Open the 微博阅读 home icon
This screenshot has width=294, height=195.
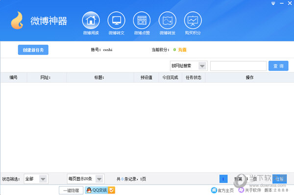(91, 21)
